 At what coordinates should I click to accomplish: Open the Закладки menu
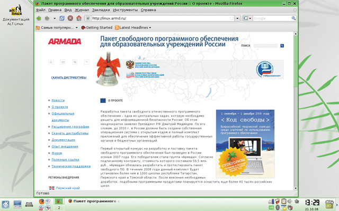(x=101, y=10)
